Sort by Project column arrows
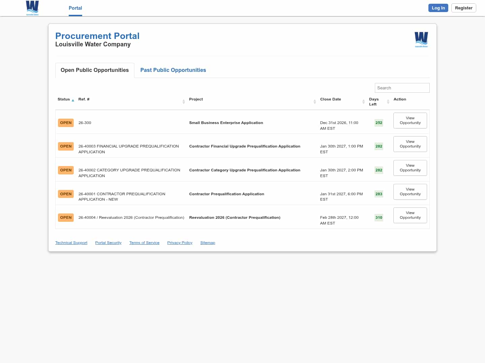 click(315, 102)
